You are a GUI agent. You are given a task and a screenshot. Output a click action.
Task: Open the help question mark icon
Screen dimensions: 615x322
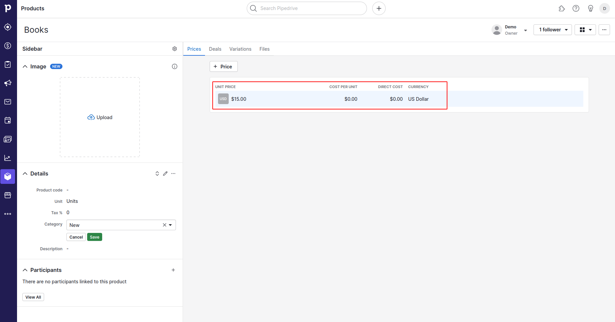click(576, 8)
